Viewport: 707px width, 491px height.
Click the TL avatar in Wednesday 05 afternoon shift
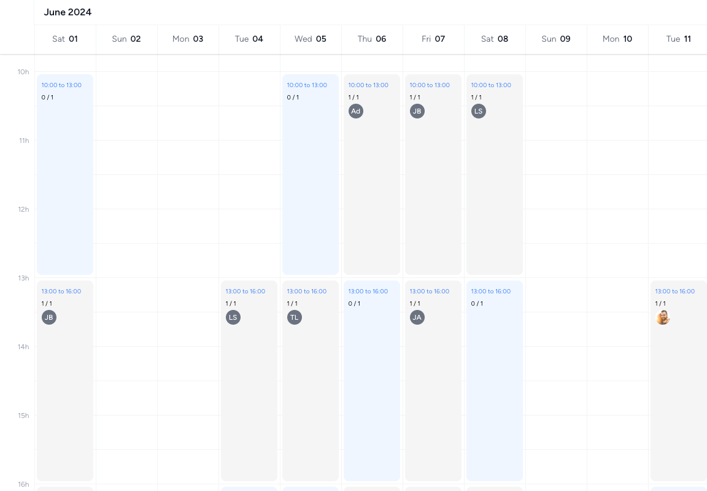click(295, 317)
